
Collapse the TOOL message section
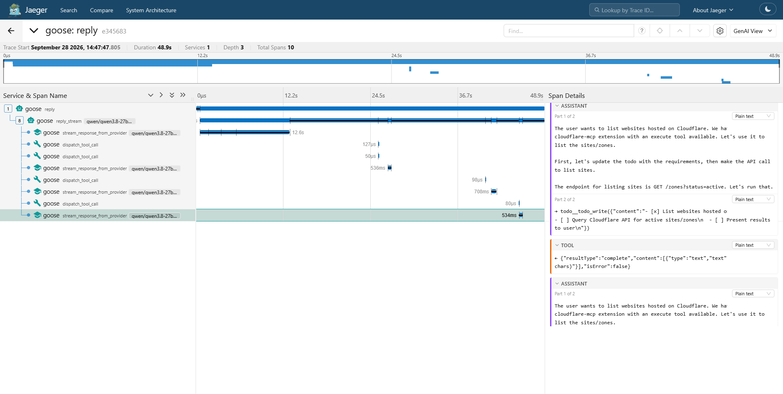coord(557,246)
